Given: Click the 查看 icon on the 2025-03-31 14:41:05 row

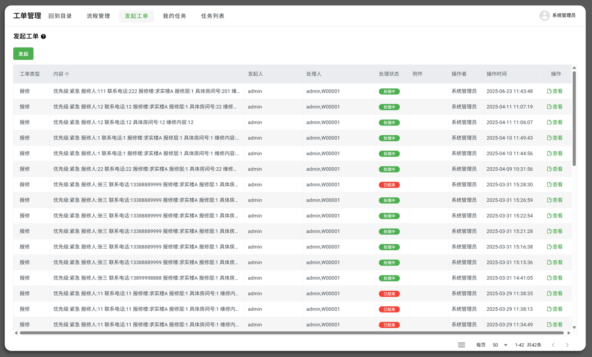Looking at the screenshot, I should pos(555,278).
